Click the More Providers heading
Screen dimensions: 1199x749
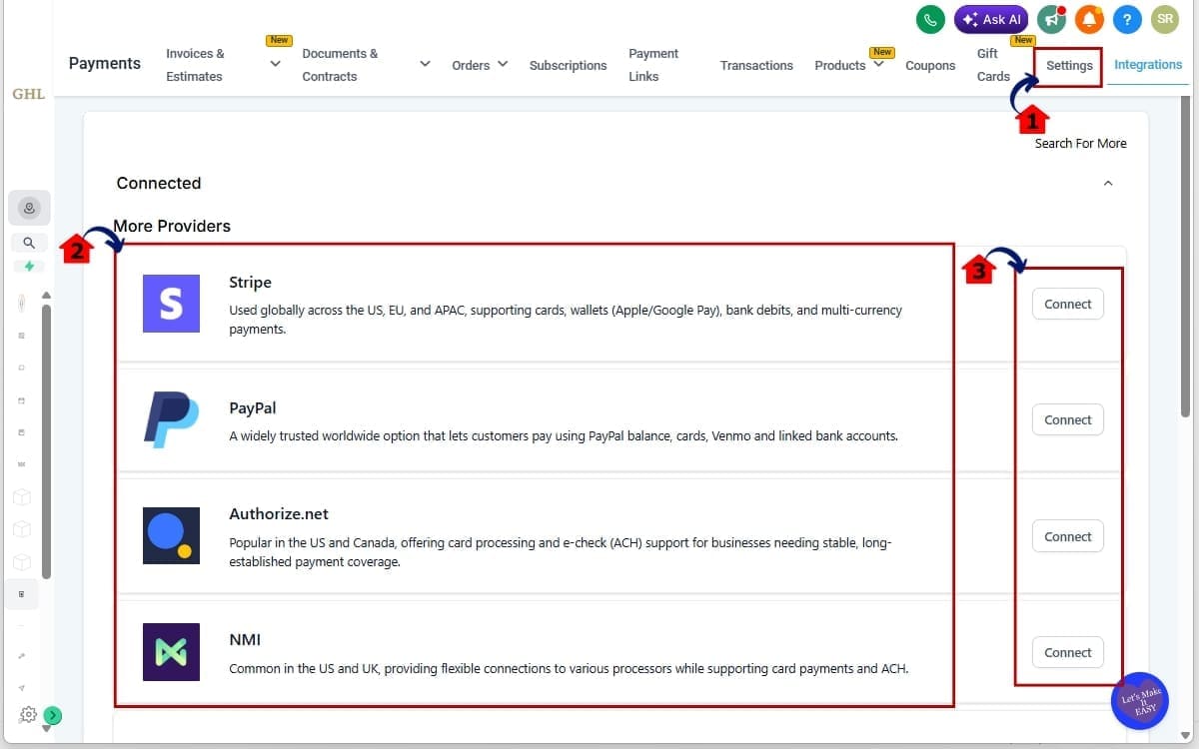tap(172, 226)
